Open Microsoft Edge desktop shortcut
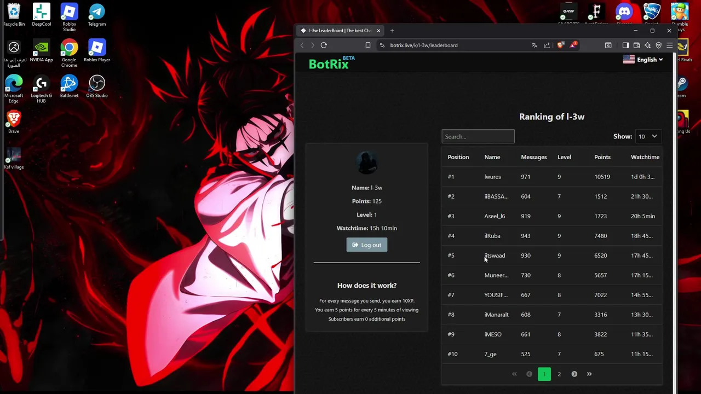Screen dimensions: 701x394 point(14,89)
